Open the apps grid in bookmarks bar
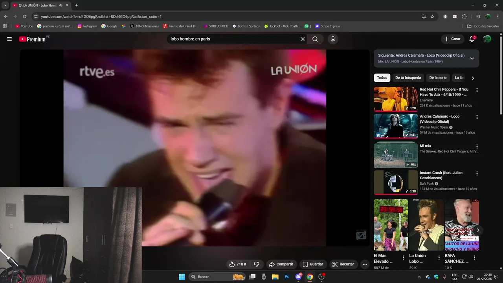Image resolution: width=503 pixels, height=283 pixels. [x=5, y=26]
